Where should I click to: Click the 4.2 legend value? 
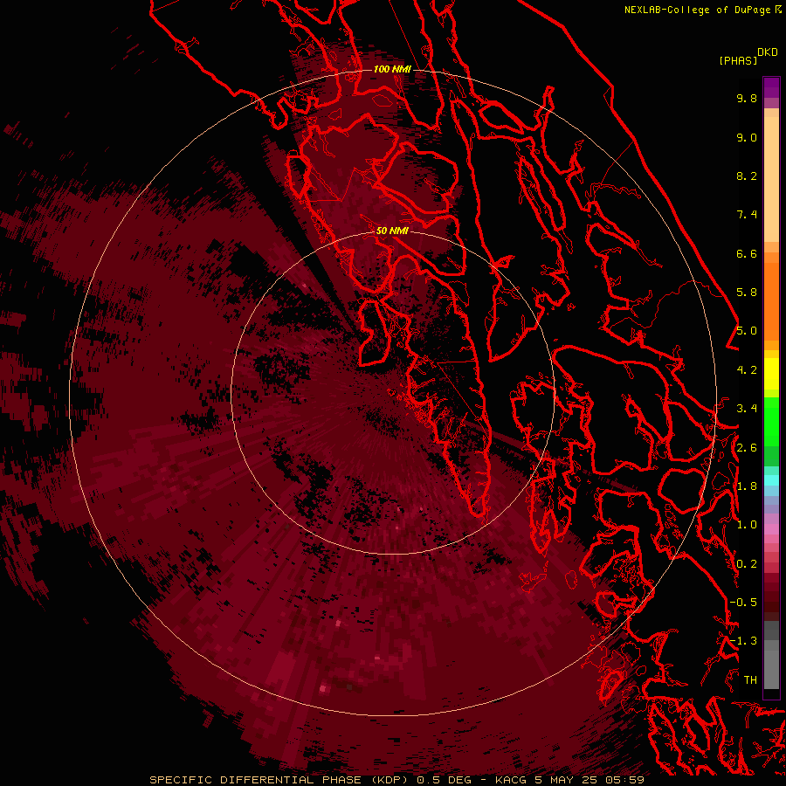[747, 370]
